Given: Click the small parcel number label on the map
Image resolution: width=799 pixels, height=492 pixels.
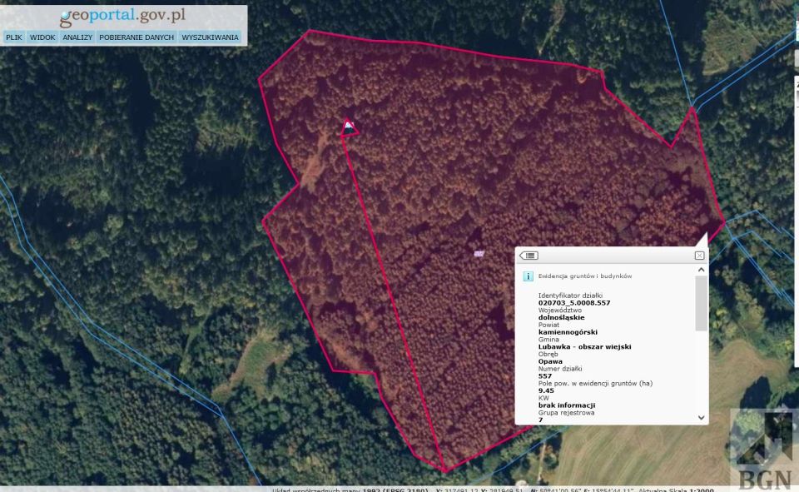Looking at the screenshot, I should pyautogui.click(x=479, y=253).
